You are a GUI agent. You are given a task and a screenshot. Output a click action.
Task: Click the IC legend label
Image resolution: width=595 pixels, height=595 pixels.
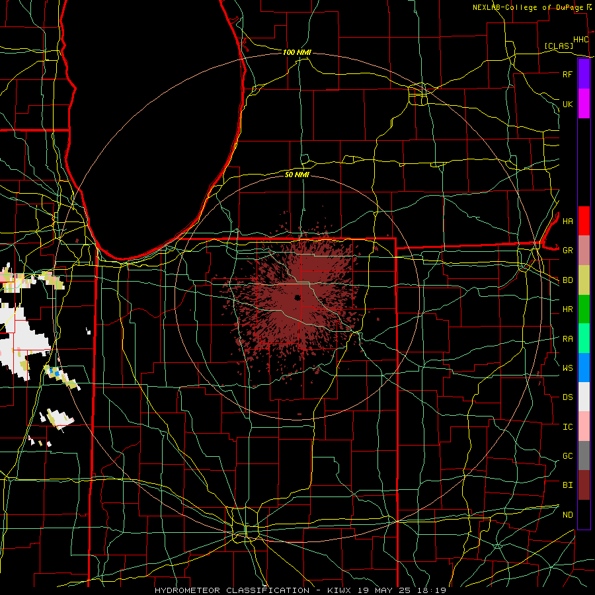click(x=568, y=427)
